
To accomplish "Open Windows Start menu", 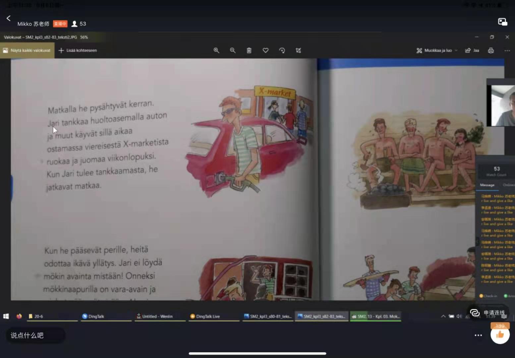I will coord(6,316).
